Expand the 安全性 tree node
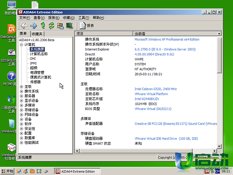 coord(21,129)
